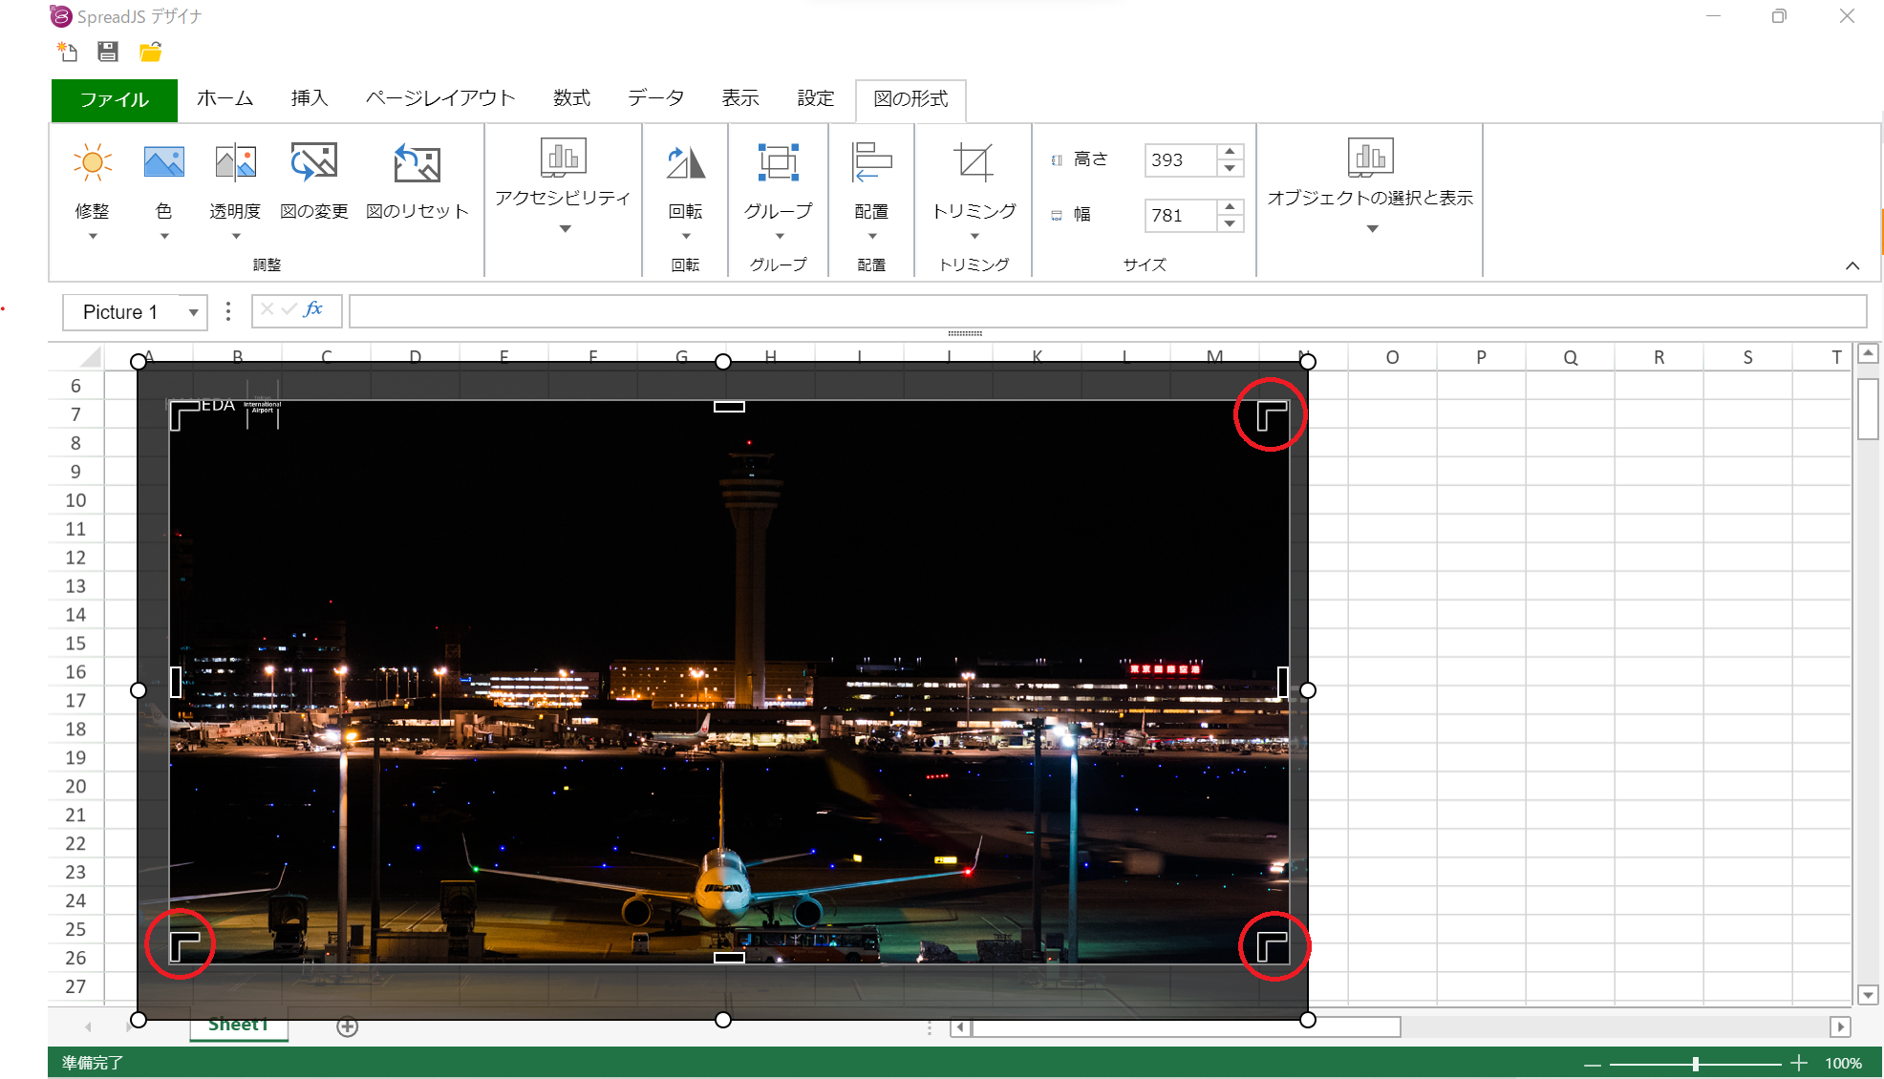Switch to the ホーム tab

click(x=225, y=98)
